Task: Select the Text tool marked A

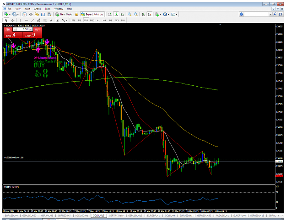Action: coord(51,20)
